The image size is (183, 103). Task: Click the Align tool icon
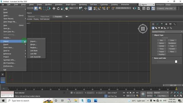pyautogui.click(x=139, y=8)
